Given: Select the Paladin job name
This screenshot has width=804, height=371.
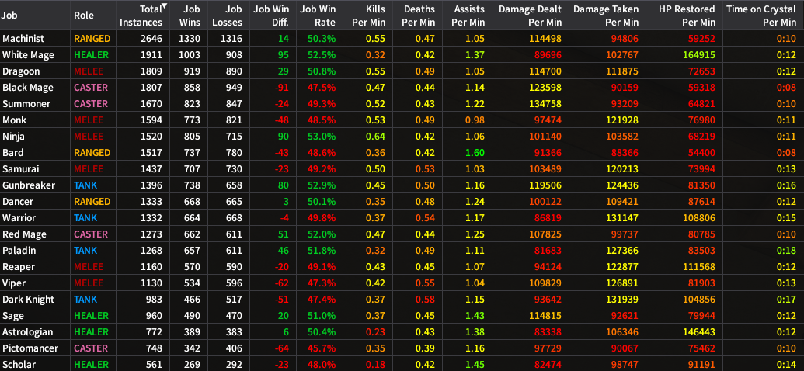Looking at the screenshot, I should (19, 251).
